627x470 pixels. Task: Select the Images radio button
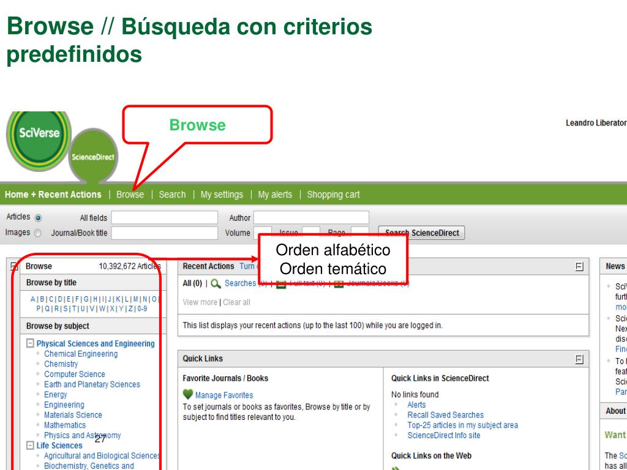point(37,233)
